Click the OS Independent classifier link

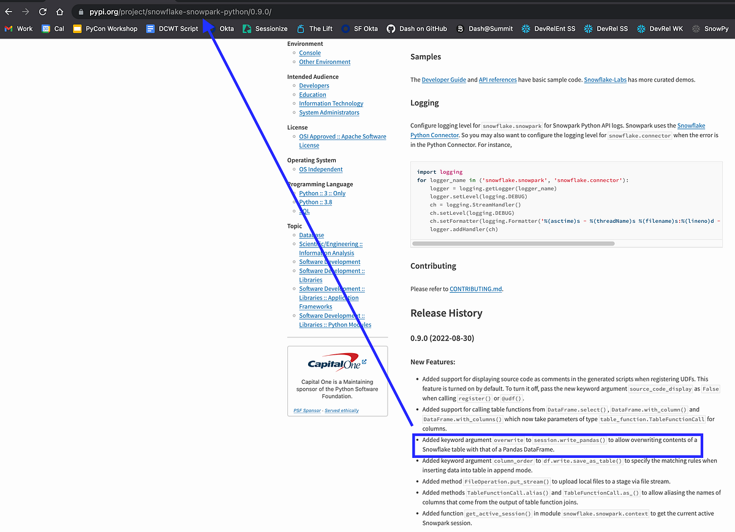(320, 169)
